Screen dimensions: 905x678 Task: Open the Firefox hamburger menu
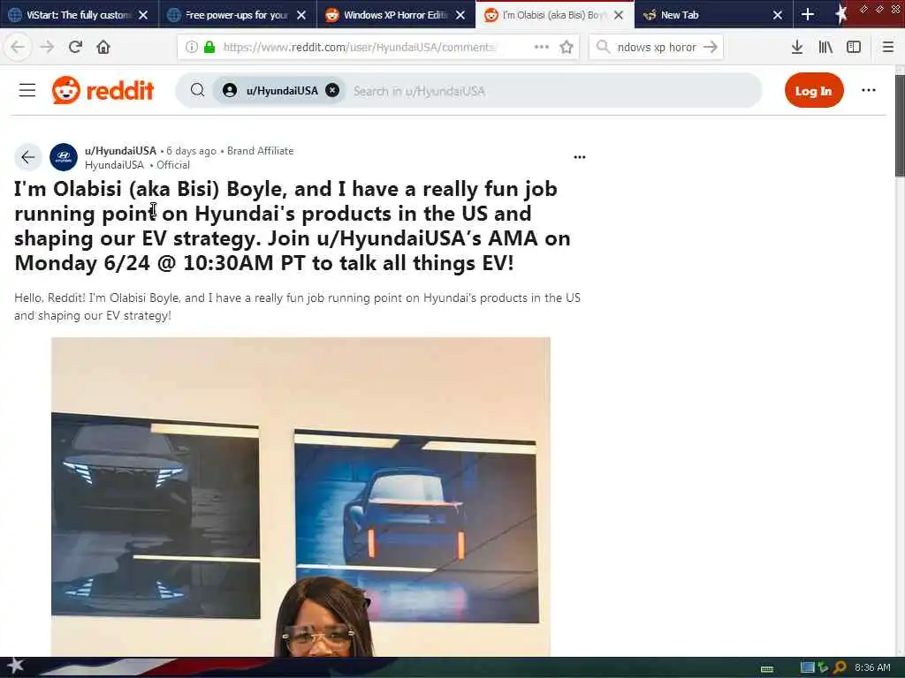click(888, 48)
